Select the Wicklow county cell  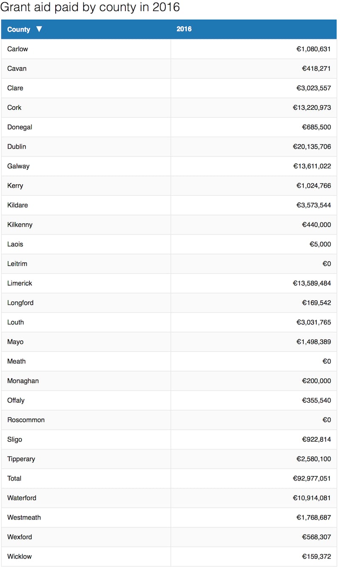[20, 557]
